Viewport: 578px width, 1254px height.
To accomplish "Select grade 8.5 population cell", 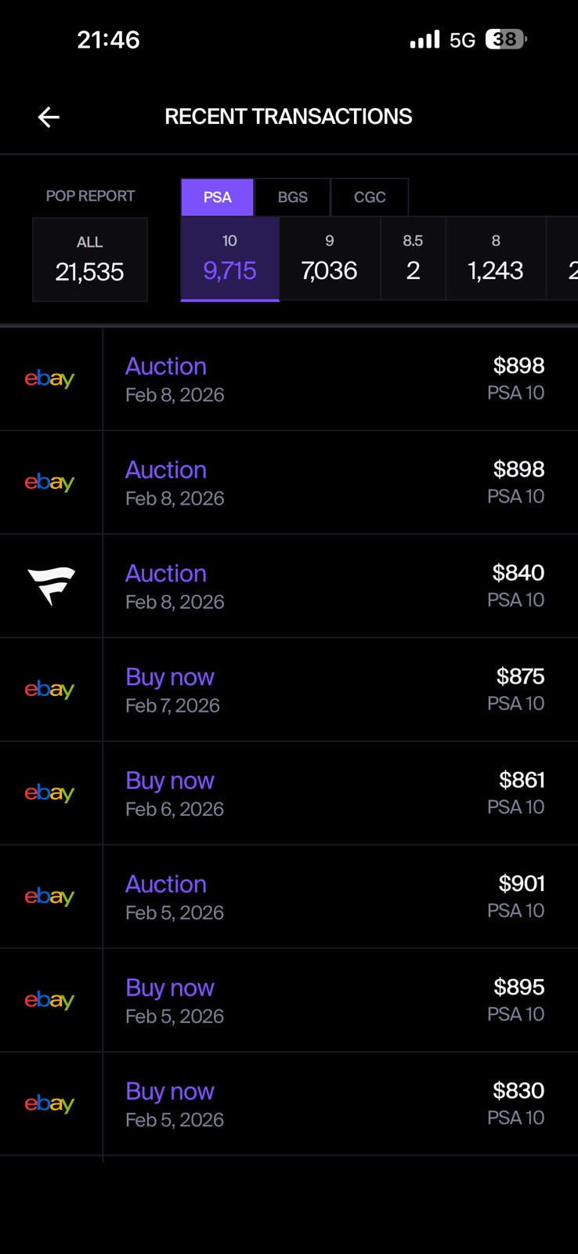I will [x=413, y=259].
